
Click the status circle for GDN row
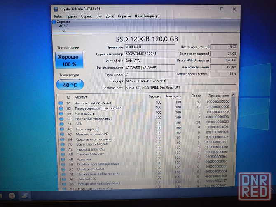62,124
